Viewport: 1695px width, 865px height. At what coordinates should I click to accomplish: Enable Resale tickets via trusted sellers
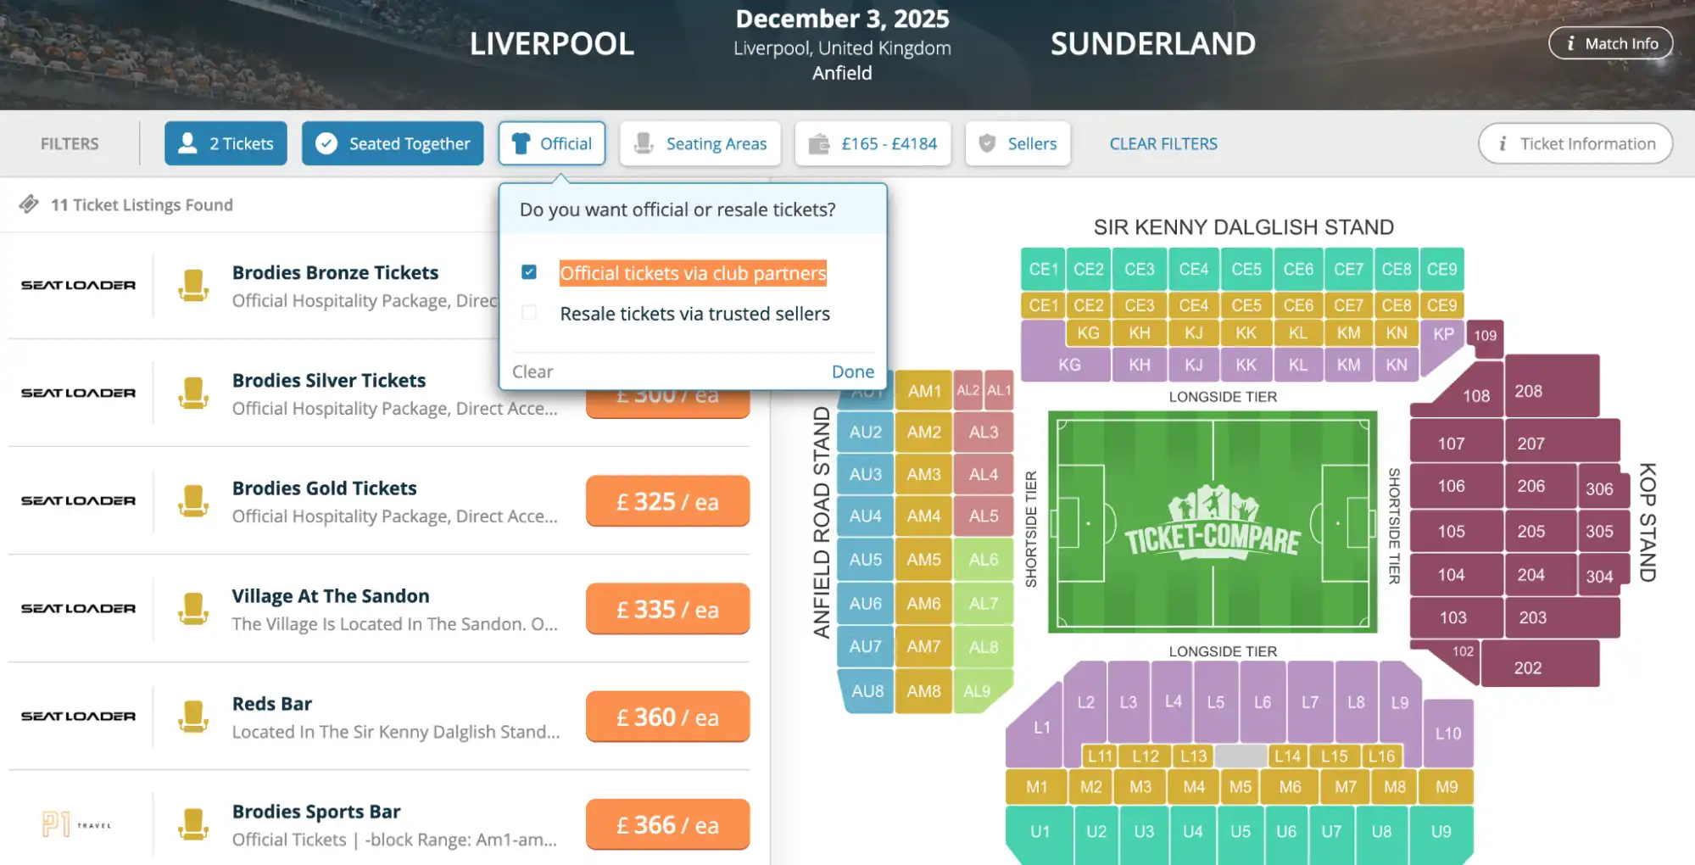528,313
